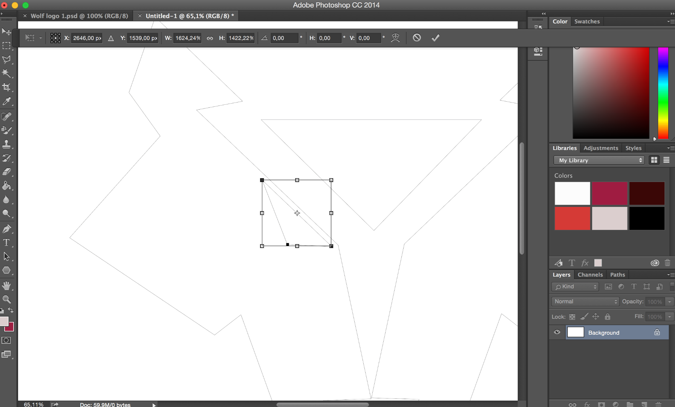Open the My Library dropdown
The width and height of the screenshot is (675, 407).
(x=599, y=161)
